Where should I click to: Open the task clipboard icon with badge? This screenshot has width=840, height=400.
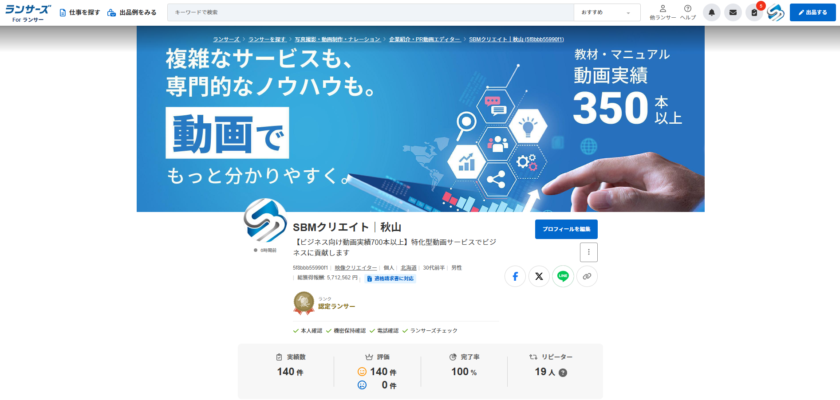[x=754, y=12]
